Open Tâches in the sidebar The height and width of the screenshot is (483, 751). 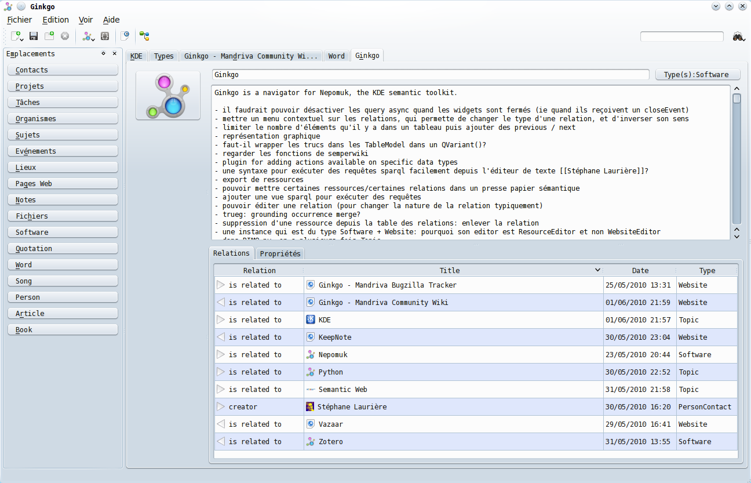tap(63, 102)
